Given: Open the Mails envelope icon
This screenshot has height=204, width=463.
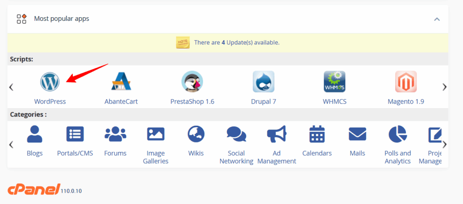Looking at the screenshot, I should 357,134.
